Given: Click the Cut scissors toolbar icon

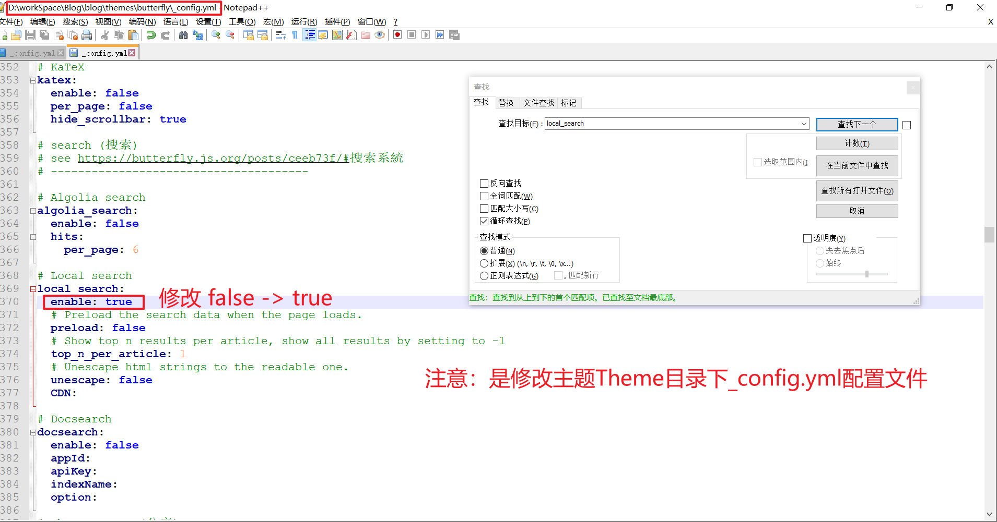Looking at the screenshot, I should click(104, 35).
